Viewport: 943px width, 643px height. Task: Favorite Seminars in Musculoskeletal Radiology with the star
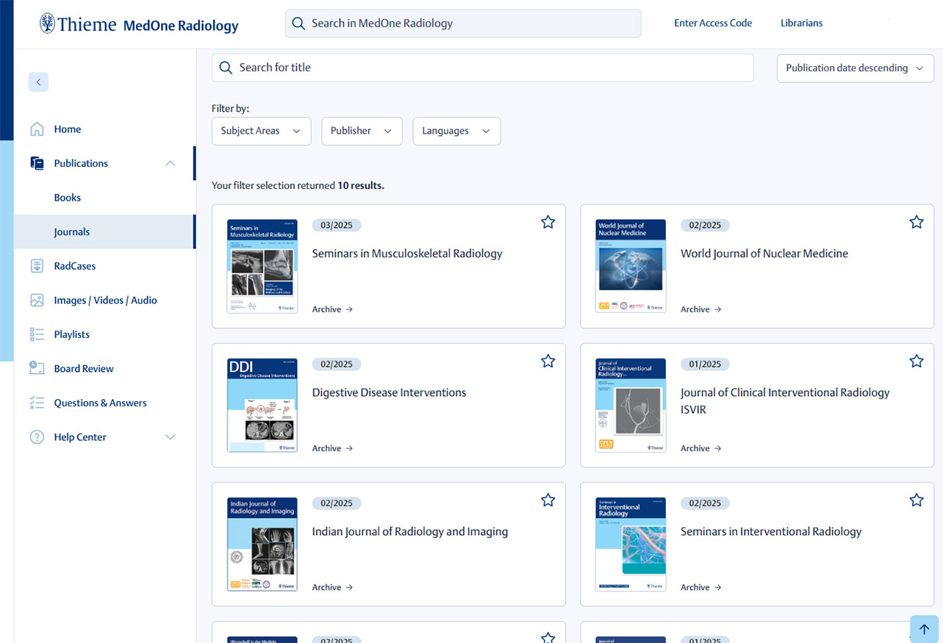tap(548, 222)
